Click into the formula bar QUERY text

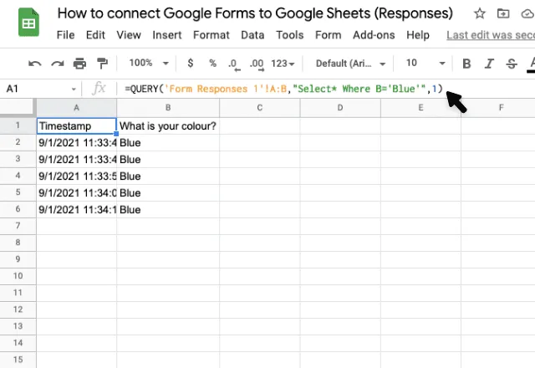click(x=283, y=89)
